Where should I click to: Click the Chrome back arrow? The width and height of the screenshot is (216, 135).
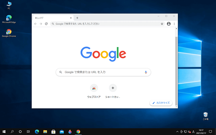(x=36, y=24)
